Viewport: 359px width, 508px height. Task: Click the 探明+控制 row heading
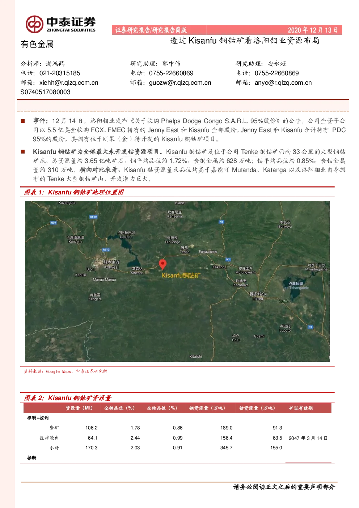(x=38, y=418)
